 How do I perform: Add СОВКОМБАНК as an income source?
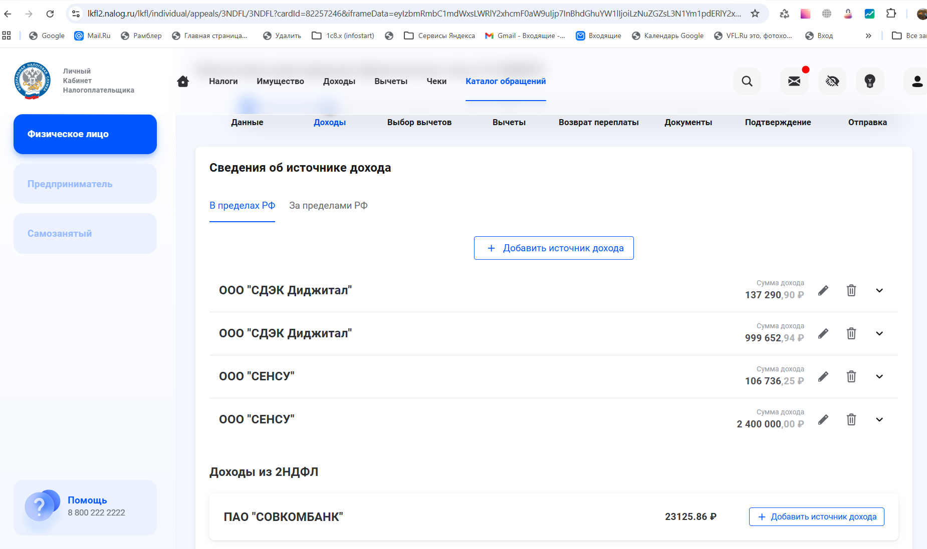point(816,517)
